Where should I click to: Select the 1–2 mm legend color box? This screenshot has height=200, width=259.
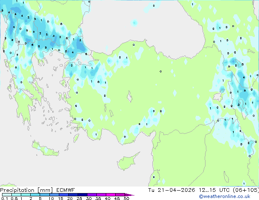coord(26,195)
